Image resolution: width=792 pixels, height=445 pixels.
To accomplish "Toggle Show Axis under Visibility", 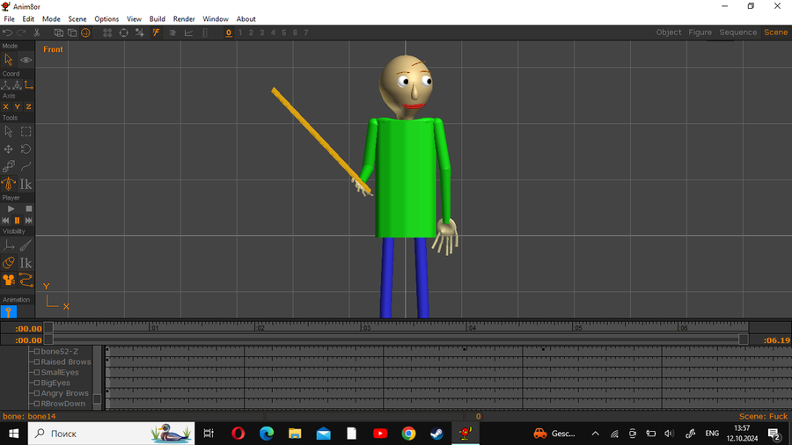I will point(9,245).
